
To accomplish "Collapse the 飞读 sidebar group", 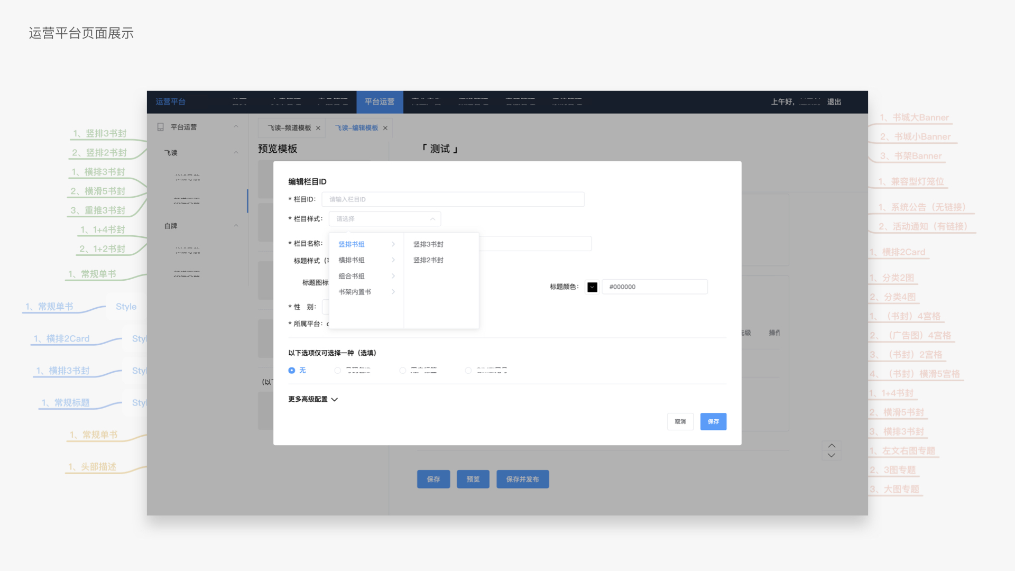I will tap(236, 152).
